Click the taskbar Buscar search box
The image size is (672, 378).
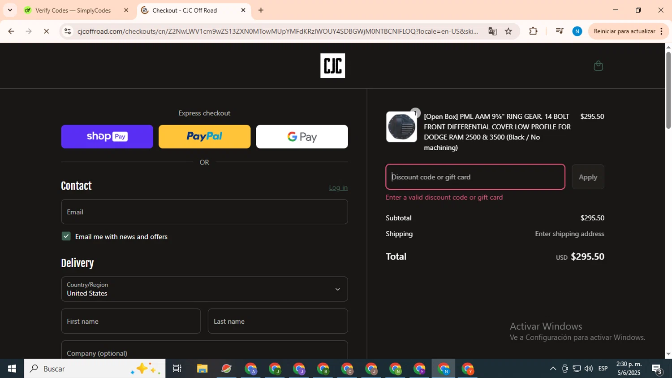point(95,369)
